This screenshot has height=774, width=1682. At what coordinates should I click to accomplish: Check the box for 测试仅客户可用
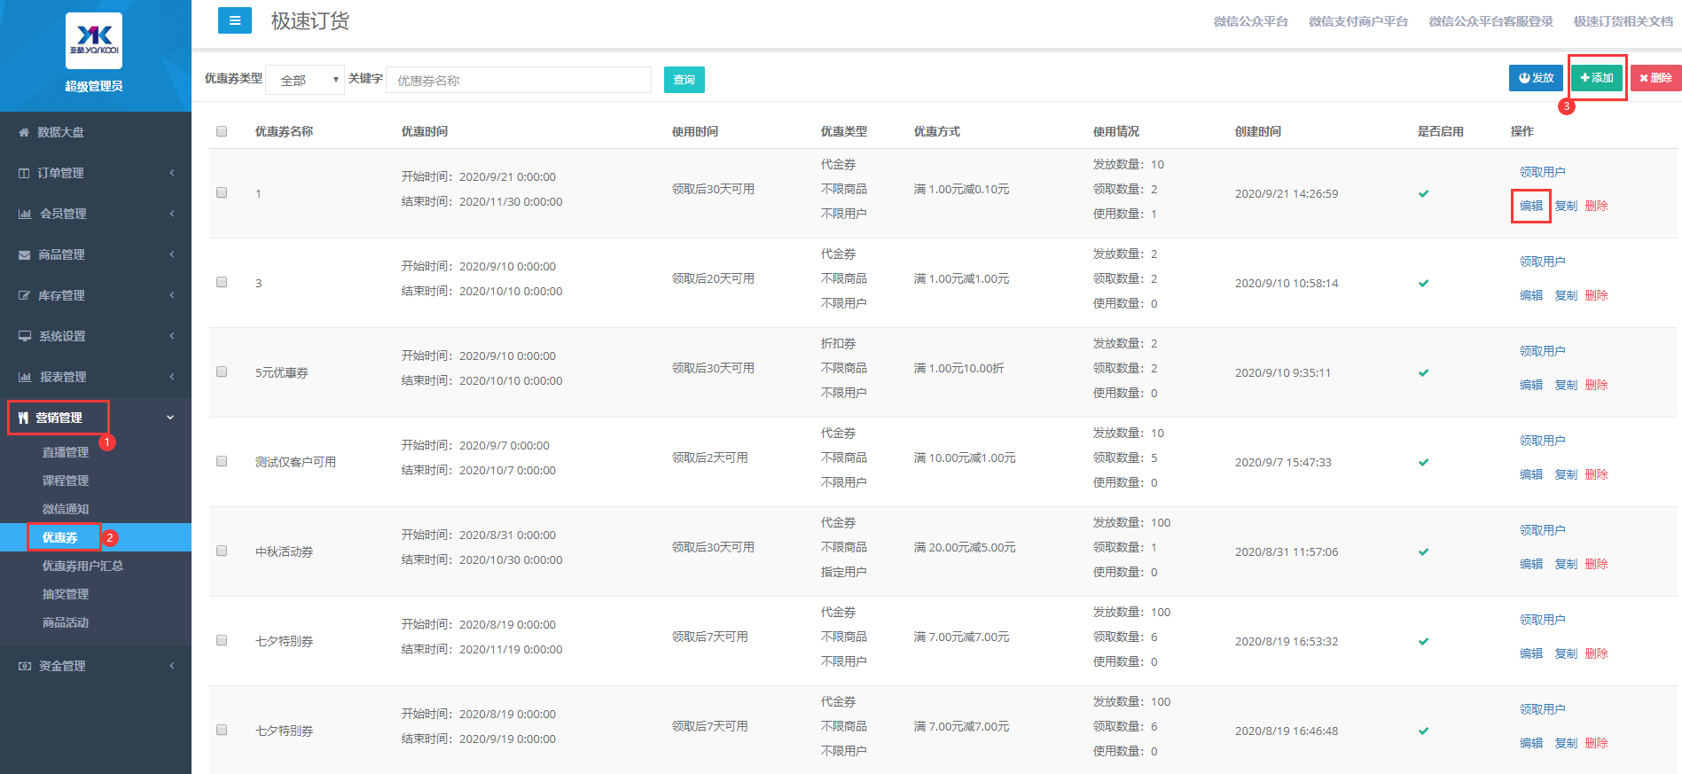click(x=222, y=461)
